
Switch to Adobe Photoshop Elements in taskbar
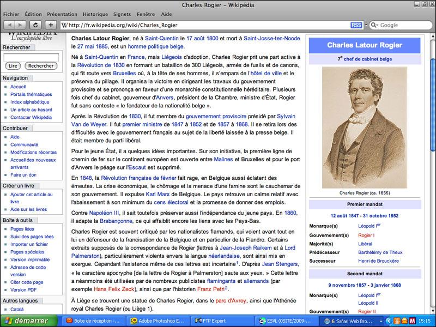[158, 321]
